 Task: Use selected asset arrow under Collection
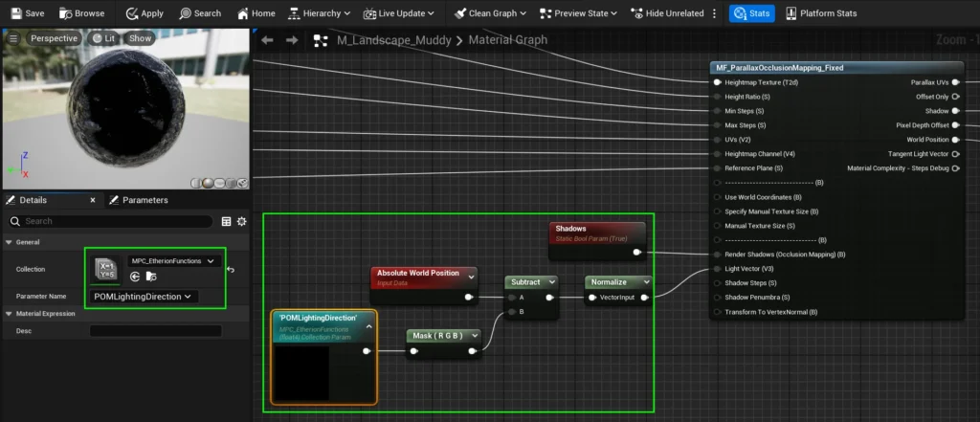pyautogui.click(x=135, y=277)
